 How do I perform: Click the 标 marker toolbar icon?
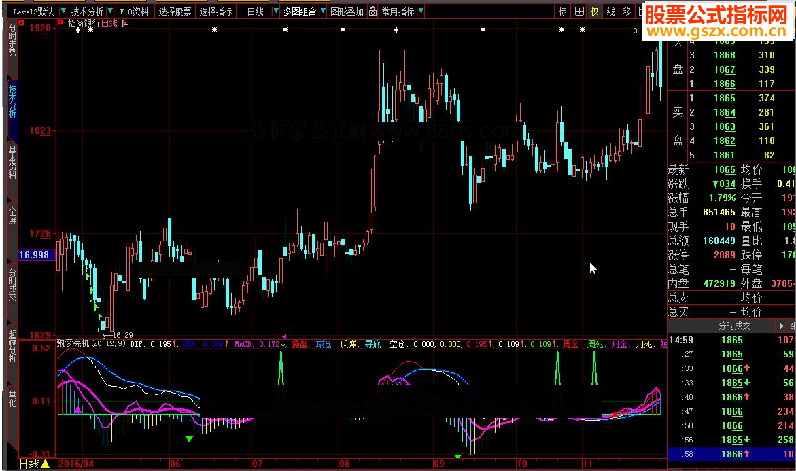562,12
